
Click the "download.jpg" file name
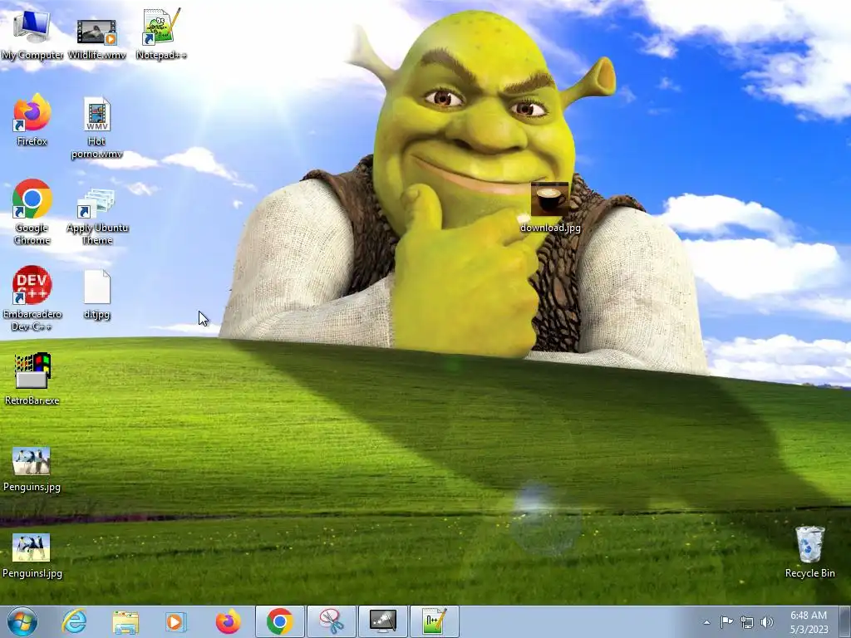550,228
